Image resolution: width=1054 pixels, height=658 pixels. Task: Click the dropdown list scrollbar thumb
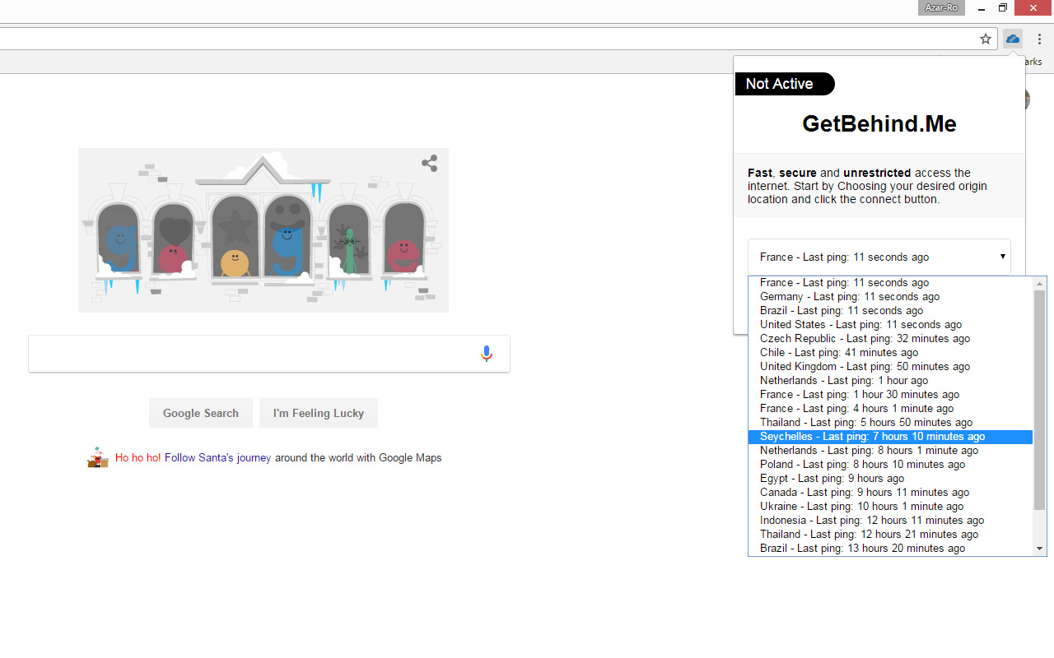click(1039, 401)
